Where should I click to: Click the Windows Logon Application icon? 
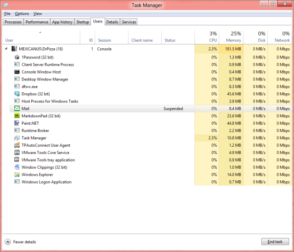pos(17,182)
